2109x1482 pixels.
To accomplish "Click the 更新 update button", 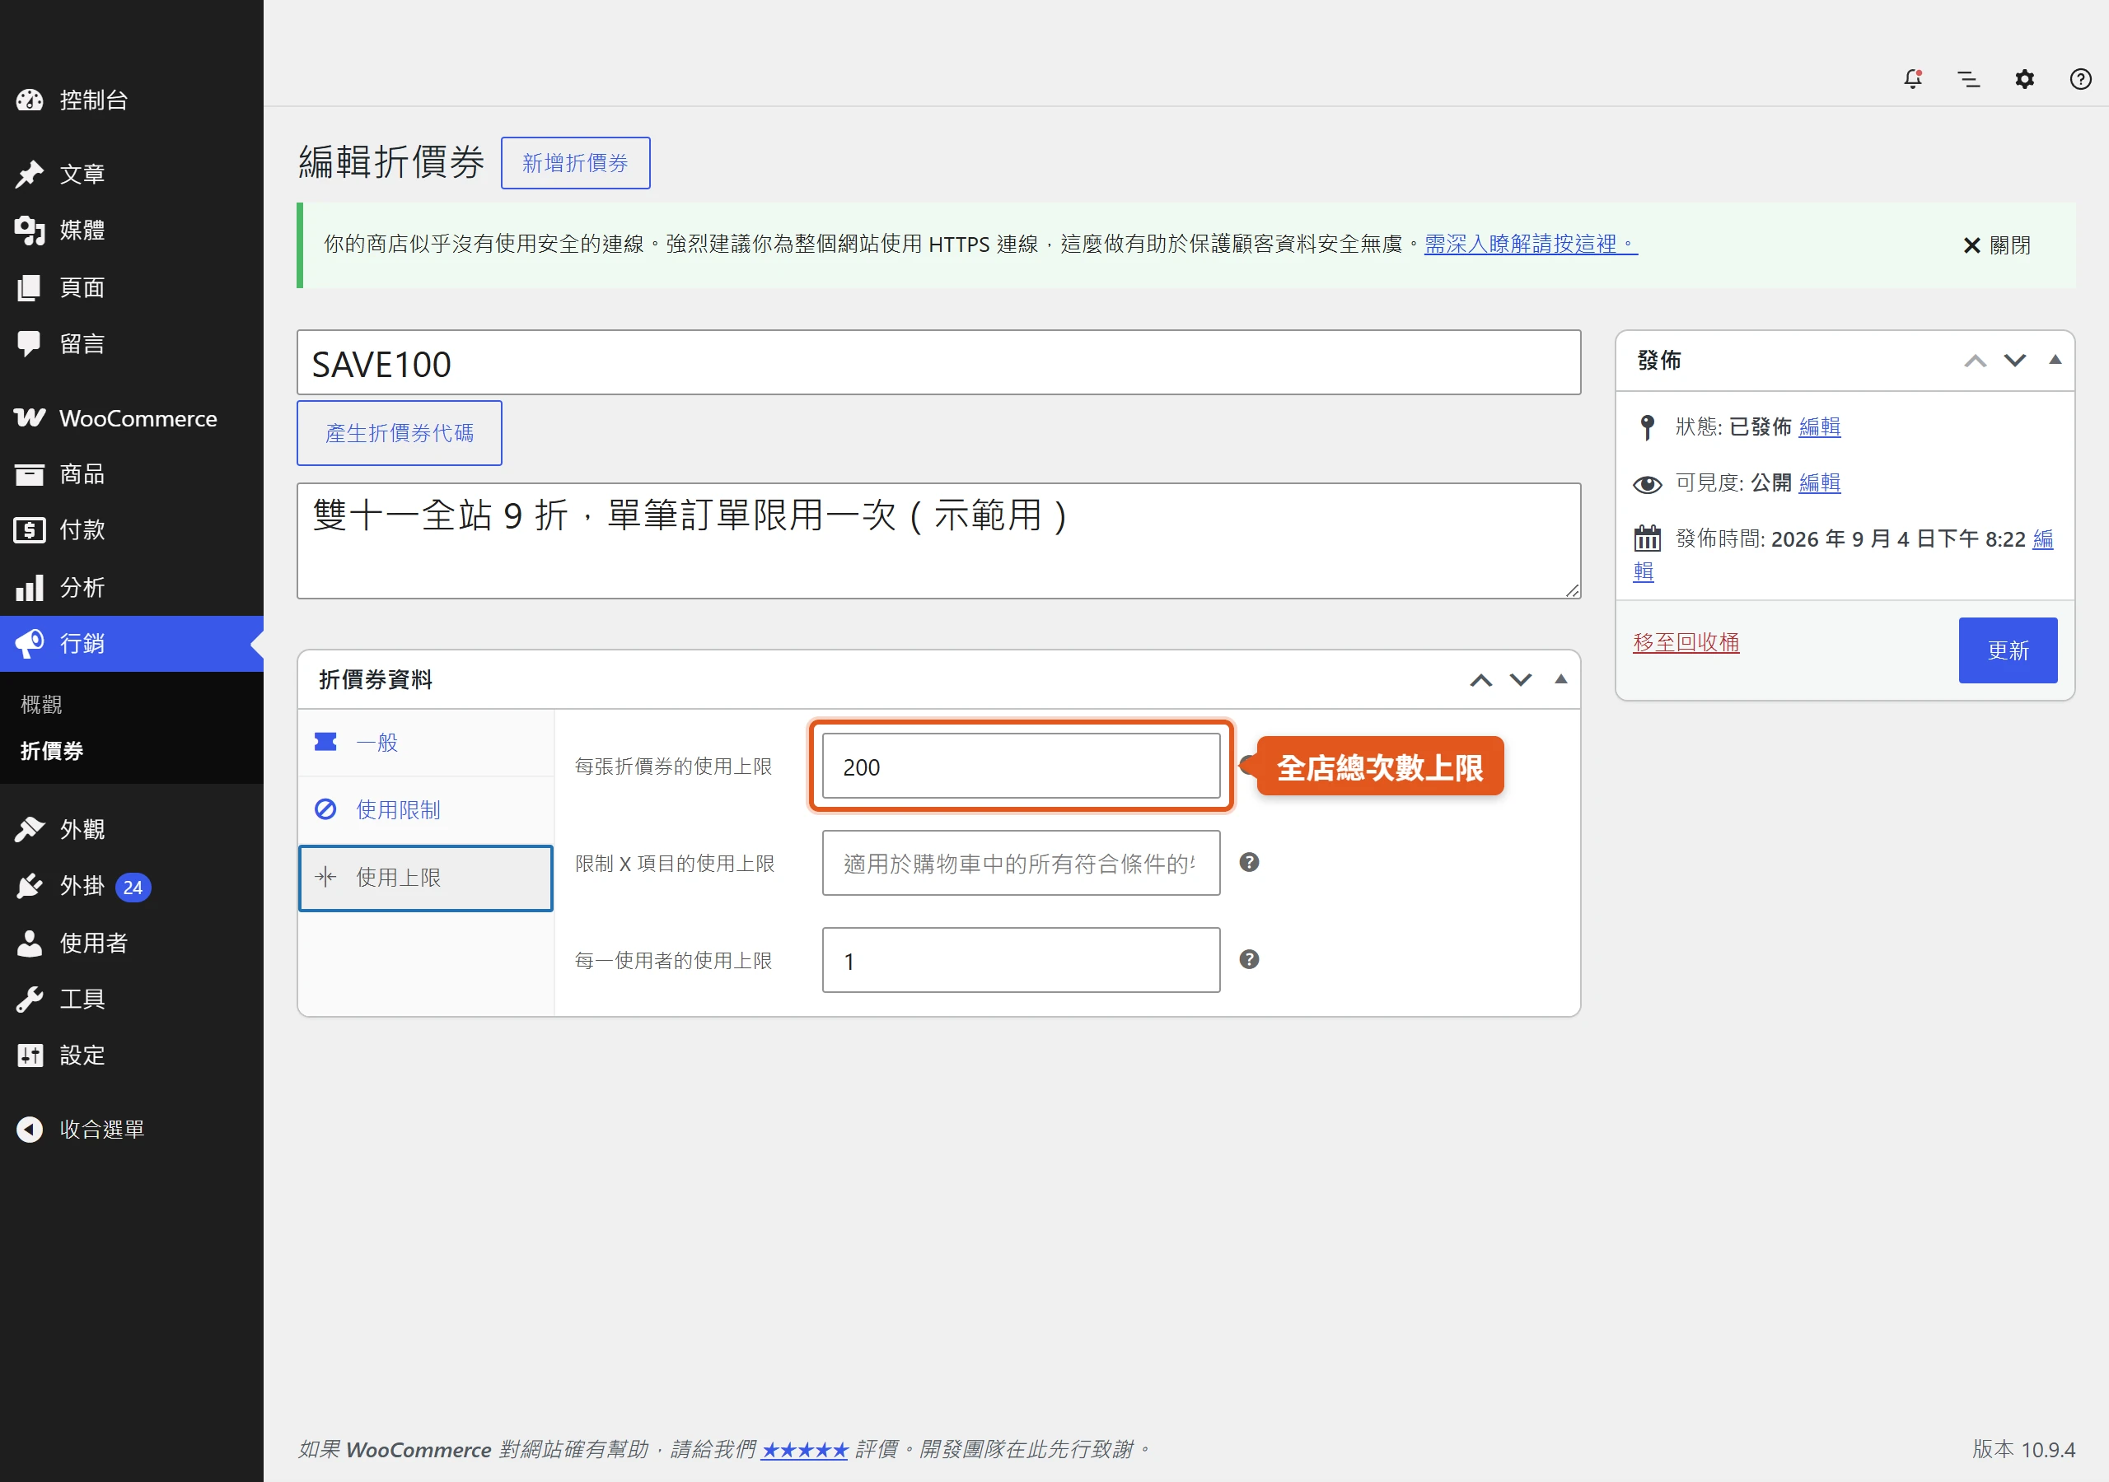I will pyautogui.click(x=2008, y=650).
